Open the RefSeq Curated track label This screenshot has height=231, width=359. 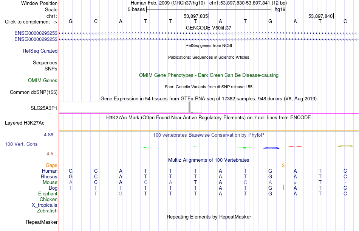pos(40,51)
